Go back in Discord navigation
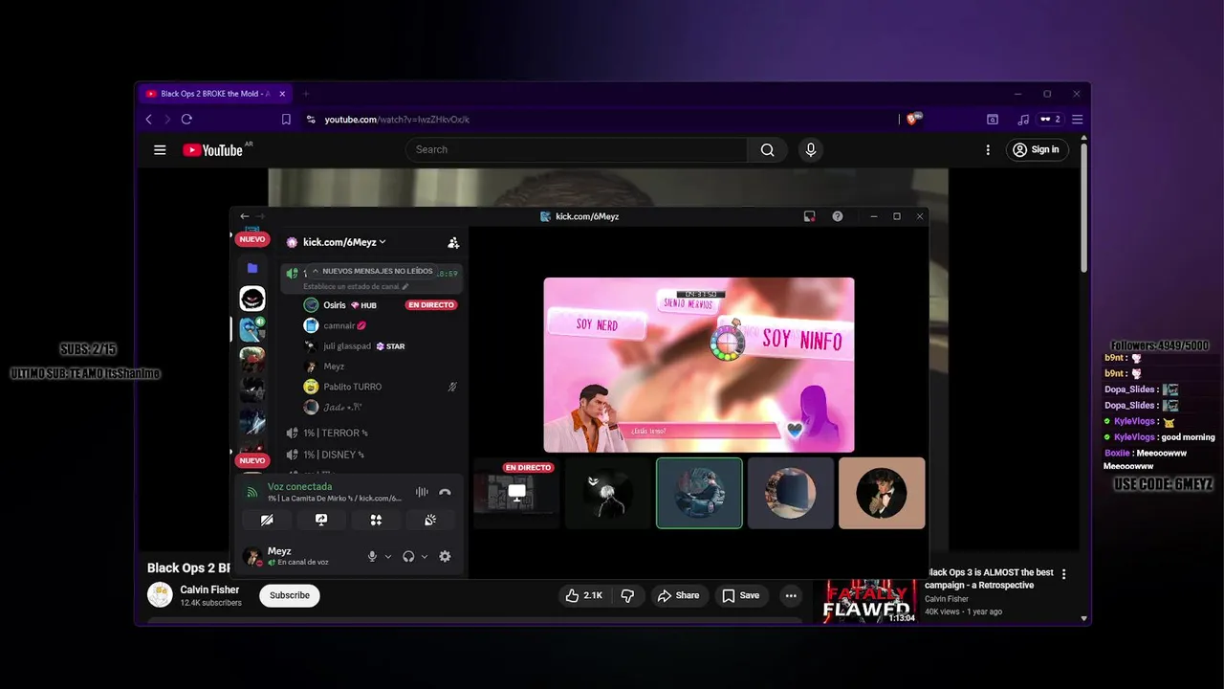Image resolution: width=1224 pixels, height=689 pixels. click(245, 216)
